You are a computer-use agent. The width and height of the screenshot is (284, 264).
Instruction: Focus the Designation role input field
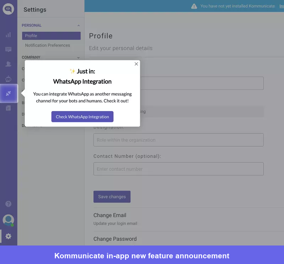click(179, 140)
